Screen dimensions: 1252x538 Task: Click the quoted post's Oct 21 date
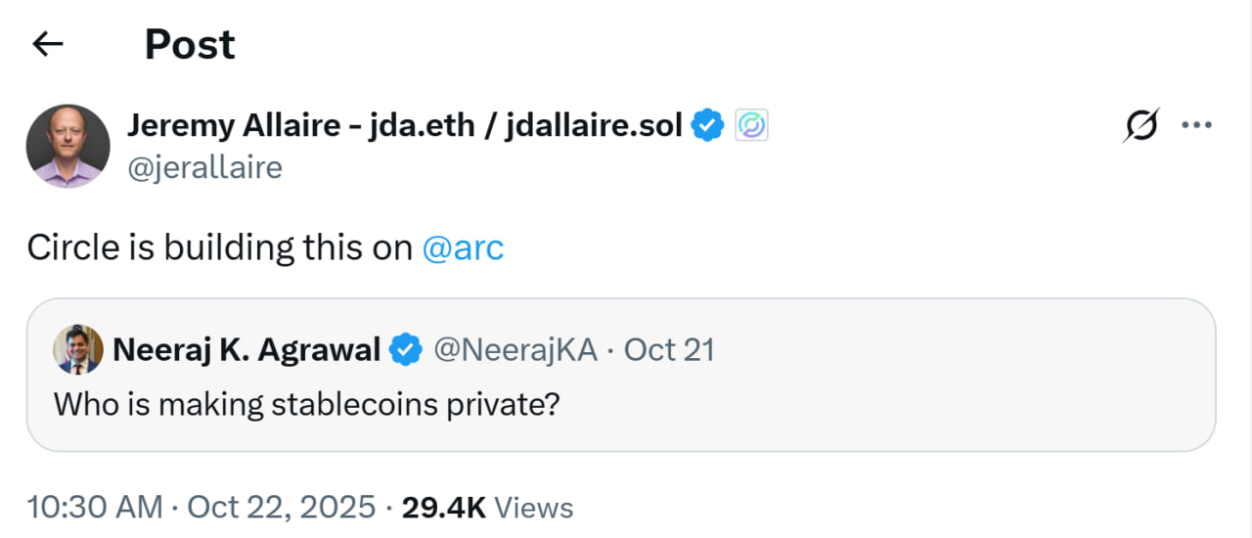click(669, 349)
